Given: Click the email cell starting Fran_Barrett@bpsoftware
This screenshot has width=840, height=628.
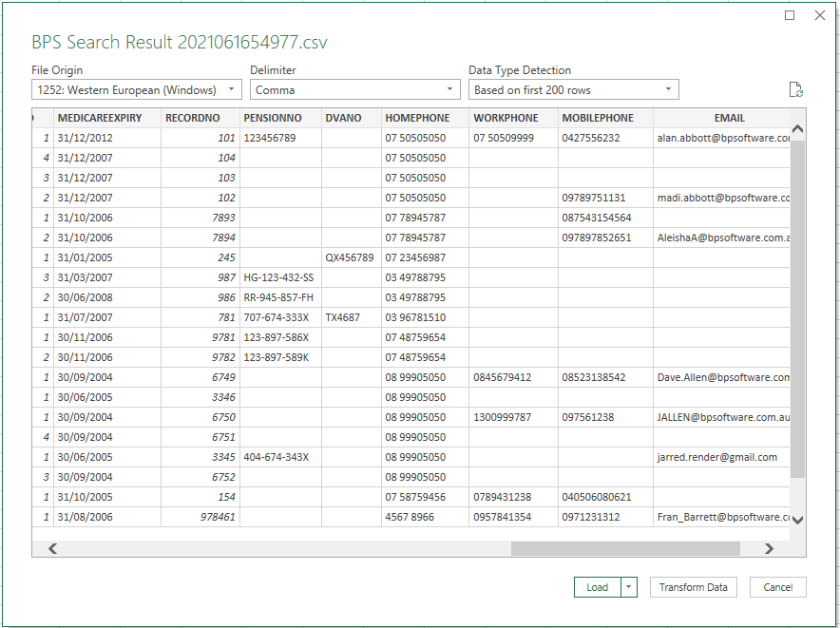Looking at the screenshot, I should [721, 517].
